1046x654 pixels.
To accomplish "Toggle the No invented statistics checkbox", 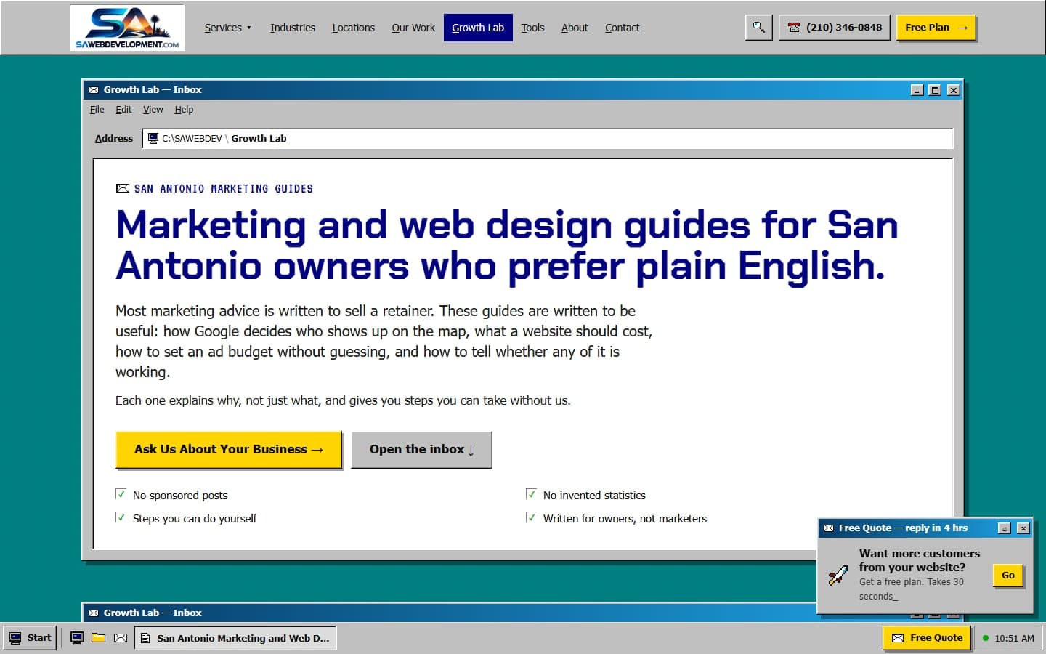I will (x=531, y=494).
